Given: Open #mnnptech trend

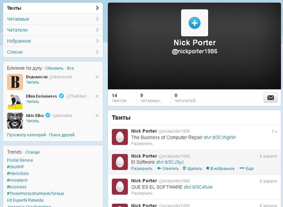Looking at the screenshot, I should point(17,180).
